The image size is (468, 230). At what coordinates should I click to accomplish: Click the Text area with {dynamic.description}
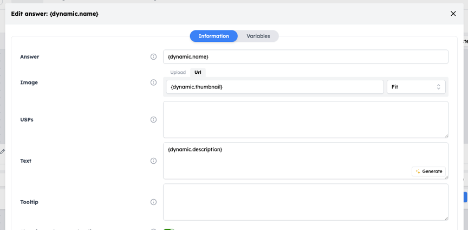pyautogui.click(x=305, y=161)
